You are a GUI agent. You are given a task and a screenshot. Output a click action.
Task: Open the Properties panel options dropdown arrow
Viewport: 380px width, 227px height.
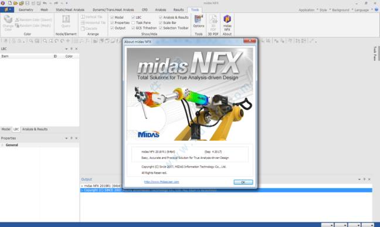pos(66,138)
